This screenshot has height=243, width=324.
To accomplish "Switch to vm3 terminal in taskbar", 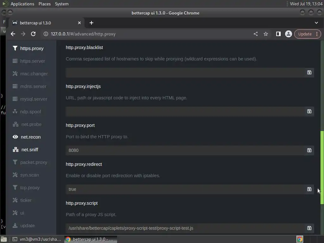I will tap(37, 239).
